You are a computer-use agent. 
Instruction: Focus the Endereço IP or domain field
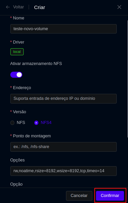[63, 98]
